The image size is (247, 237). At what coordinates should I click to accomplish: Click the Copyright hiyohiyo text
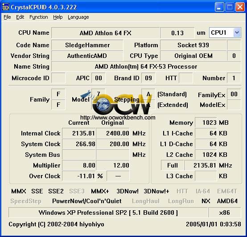(x=56, y=224)
